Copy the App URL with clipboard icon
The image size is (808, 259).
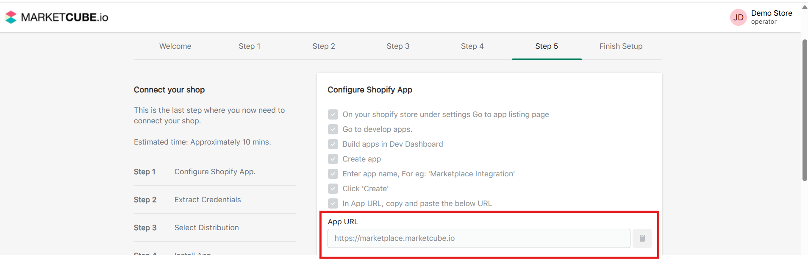[642, 238]
